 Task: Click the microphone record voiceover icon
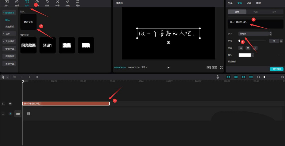(218, 77)
